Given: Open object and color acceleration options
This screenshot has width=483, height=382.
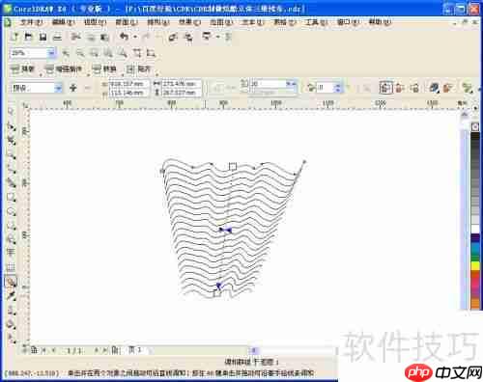Looking at the screenshot, I should 434,88.
